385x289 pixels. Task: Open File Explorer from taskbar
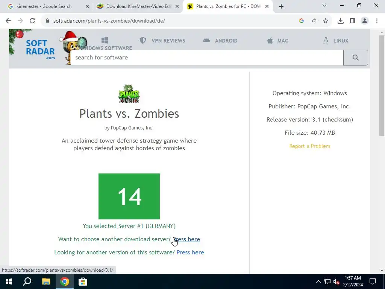pyautogui.click(x=46, y=281)
